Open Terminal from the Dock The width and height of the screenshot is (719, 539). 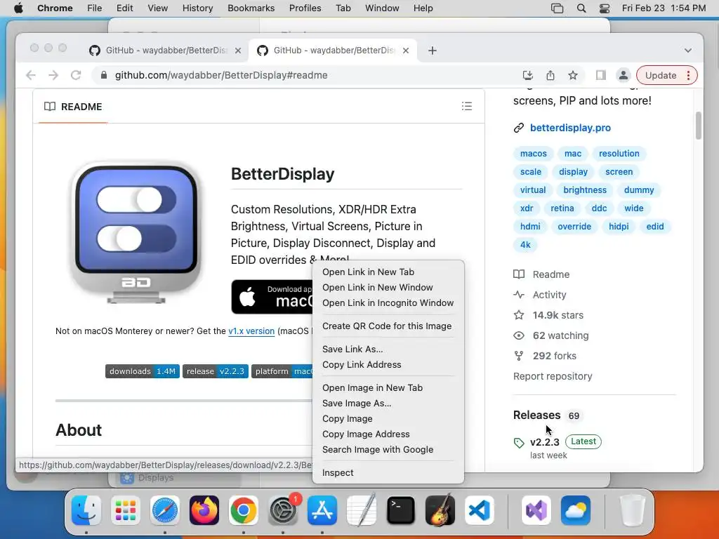401,510
